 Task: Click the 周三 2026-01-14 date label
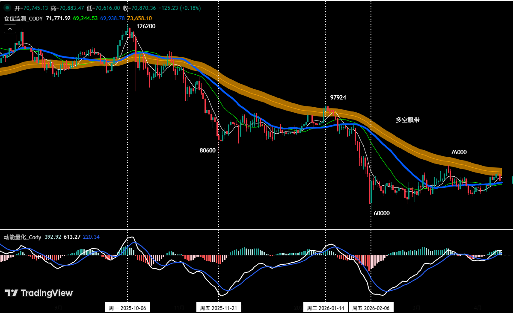coord(326,307)
